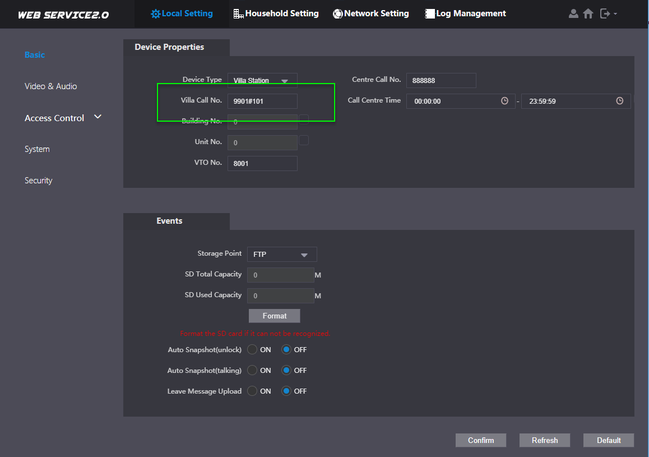
Task: Click the Network Setting globe icon
Action: click(x=337, y=13)
